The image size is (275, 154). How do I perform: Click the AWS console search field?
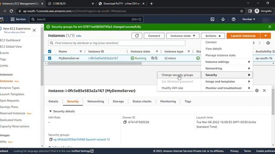pyautogui.click(x=86, y=19)
